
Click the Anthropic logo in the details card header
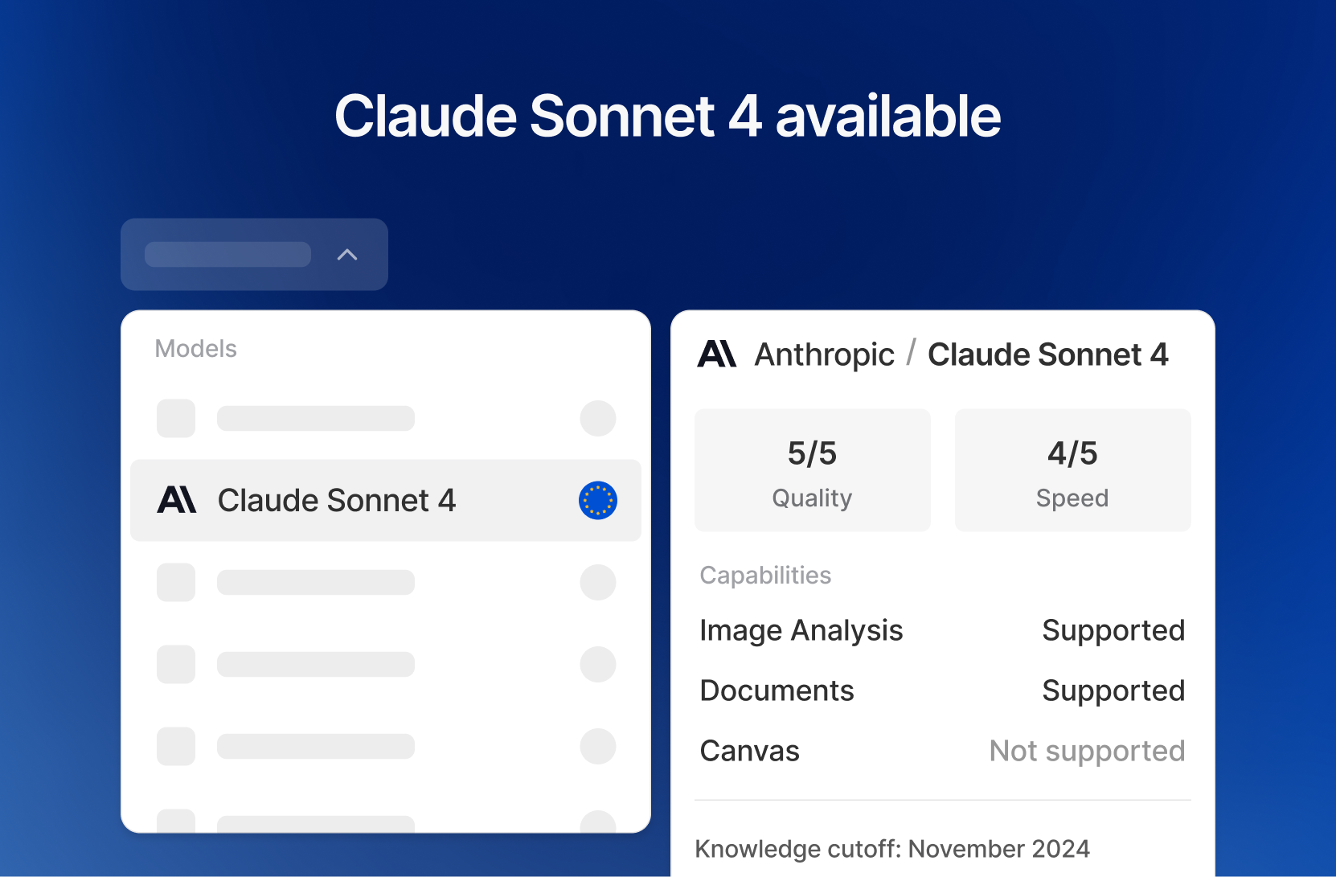(717, 354)
